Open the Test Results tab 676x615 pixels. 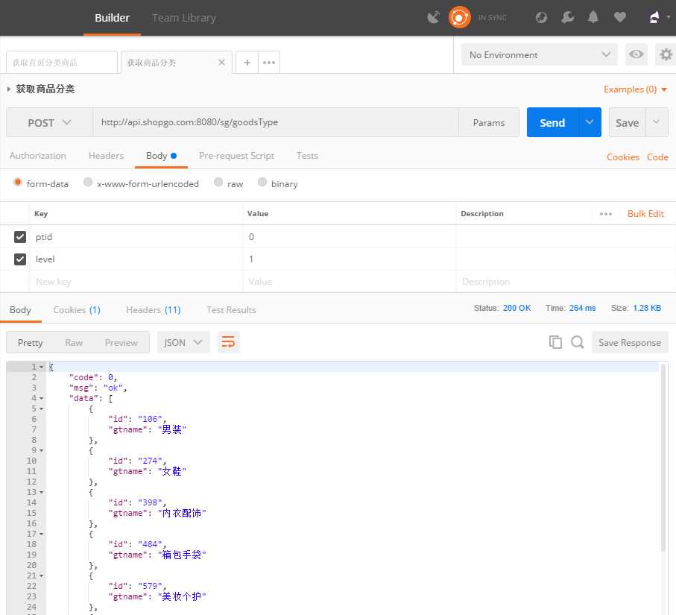pos(232,310)
